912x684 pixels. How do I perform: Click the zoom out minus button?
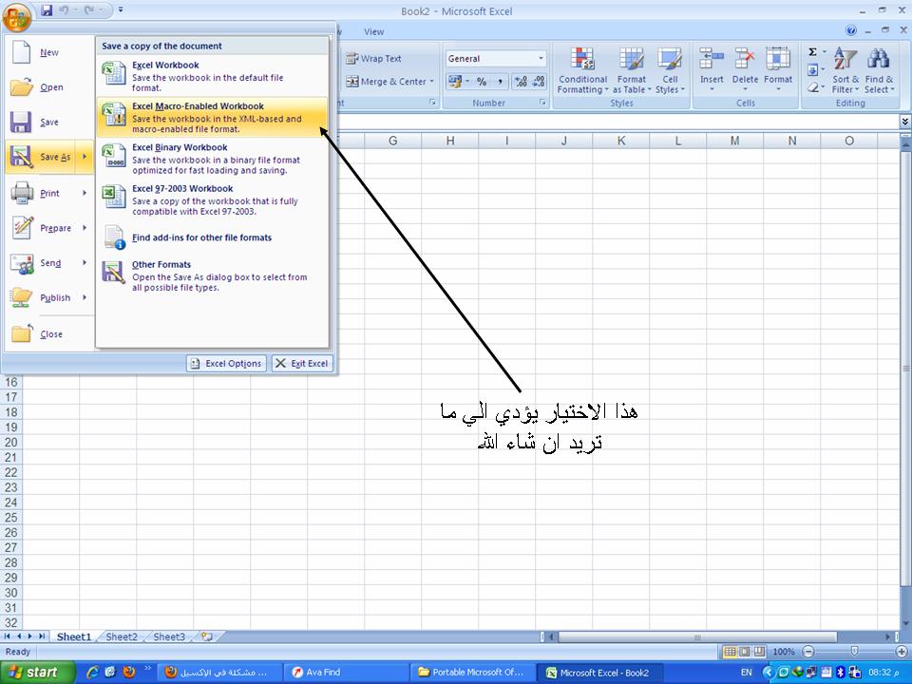[808, 652]
